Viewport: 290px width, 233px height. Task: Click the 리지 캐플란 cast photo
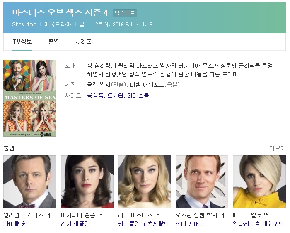(x=87, y=181)
